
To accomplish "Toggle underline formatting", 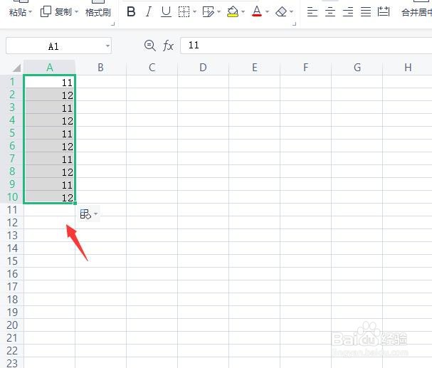I will click(166, 11).
